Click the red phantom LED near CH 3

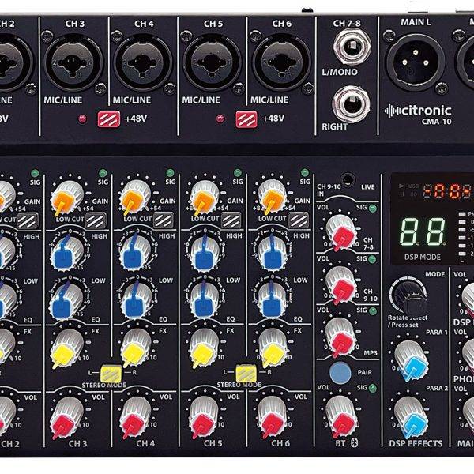click(82, 118)
